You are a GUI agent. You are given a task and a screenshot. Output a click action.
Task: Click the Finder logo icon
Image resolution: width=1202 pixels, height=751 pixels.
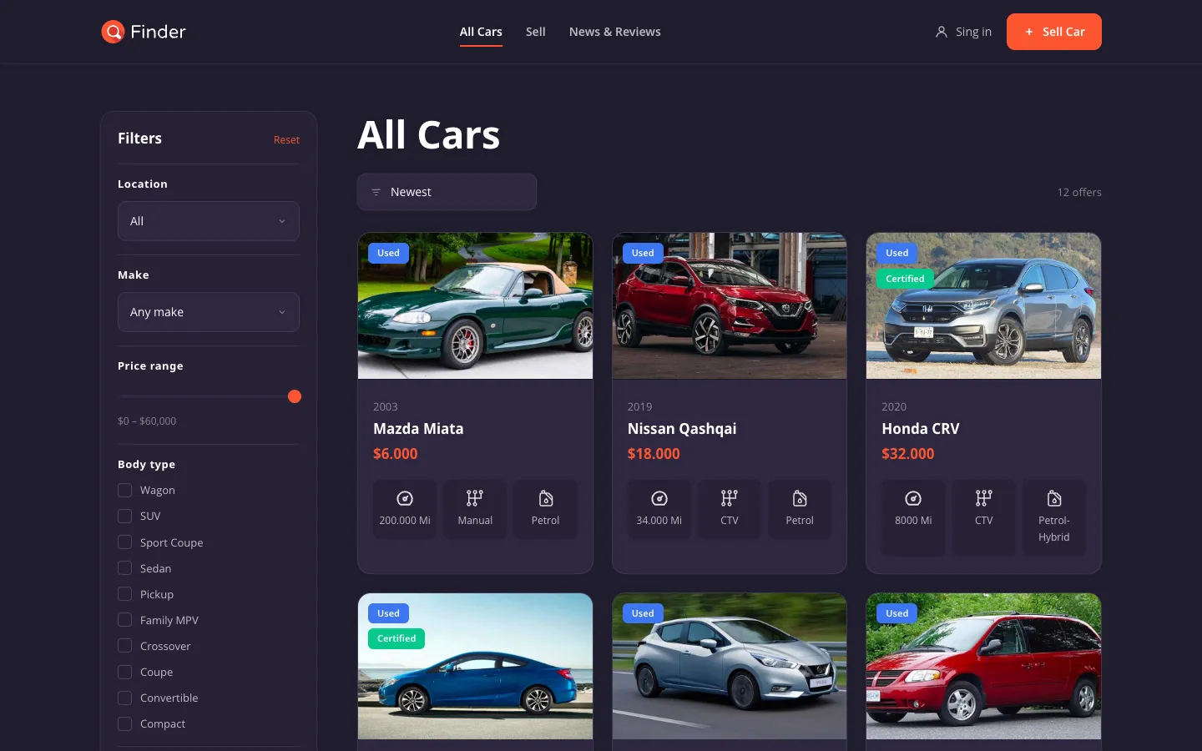113,32
